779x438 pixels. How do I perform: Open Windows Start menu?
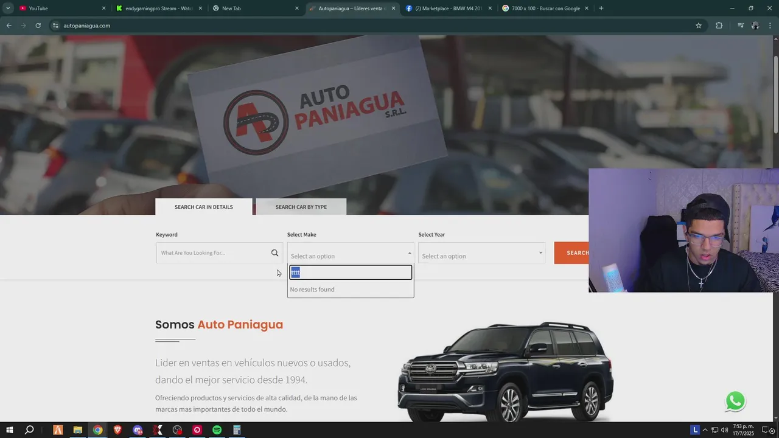click(x=10, y=430)
